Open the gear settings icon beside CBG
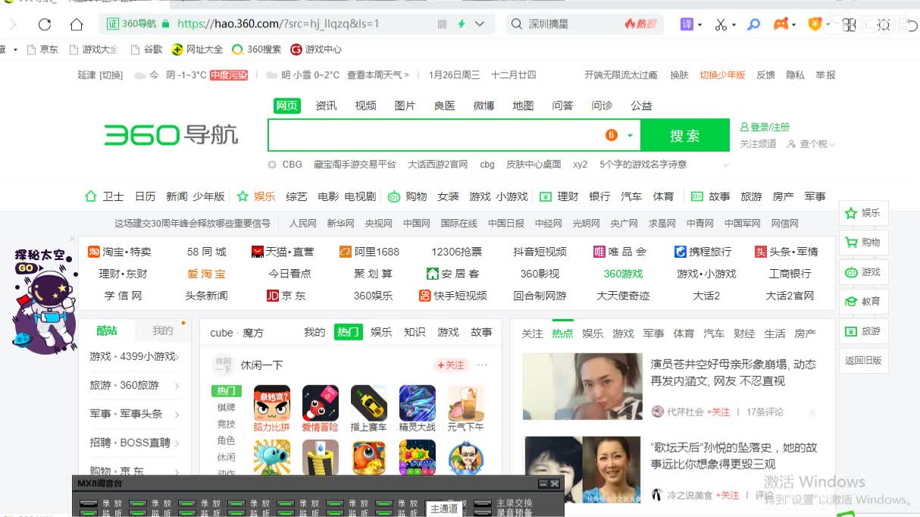This screenshot has width=920, height=517. [x=272, y=164]
